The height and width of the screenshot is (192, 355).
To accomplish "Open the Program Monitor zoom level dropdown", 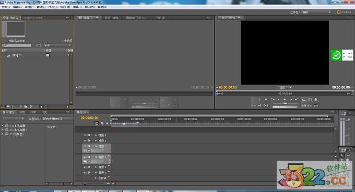I will (285, 88).
